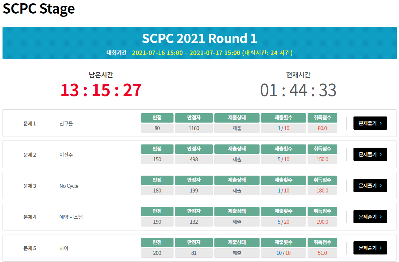Click the SCPC 2021 Round 1 banner title
399x262 pixels.
[199, 38]
